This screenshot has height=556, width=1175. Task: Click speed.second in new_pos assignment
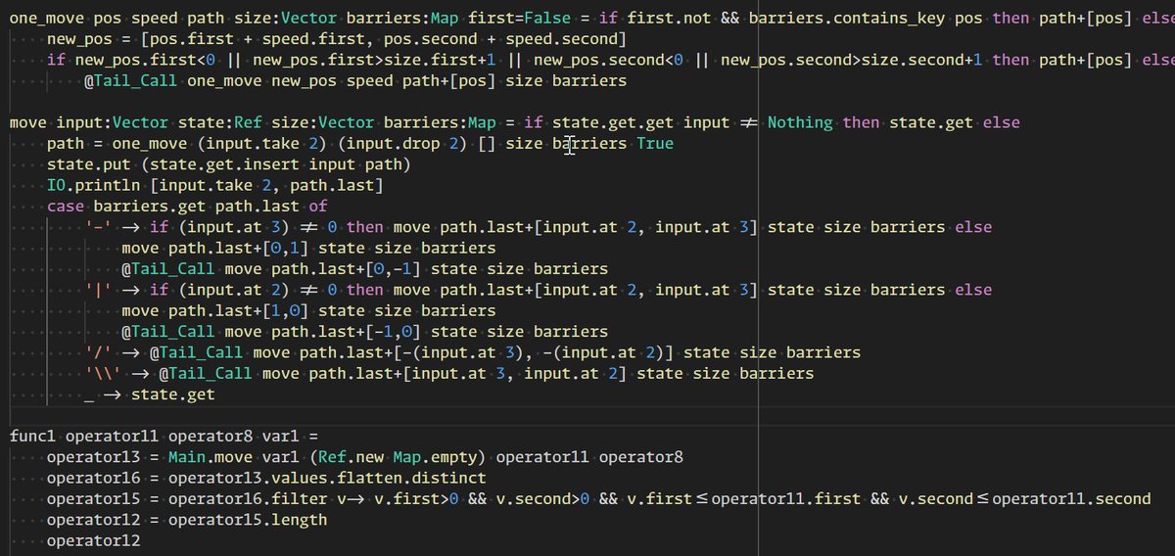(564, 39)
